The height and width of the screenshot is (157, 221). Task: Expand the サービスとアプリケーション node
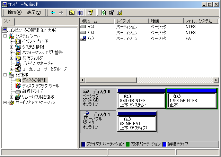[5, 102]
